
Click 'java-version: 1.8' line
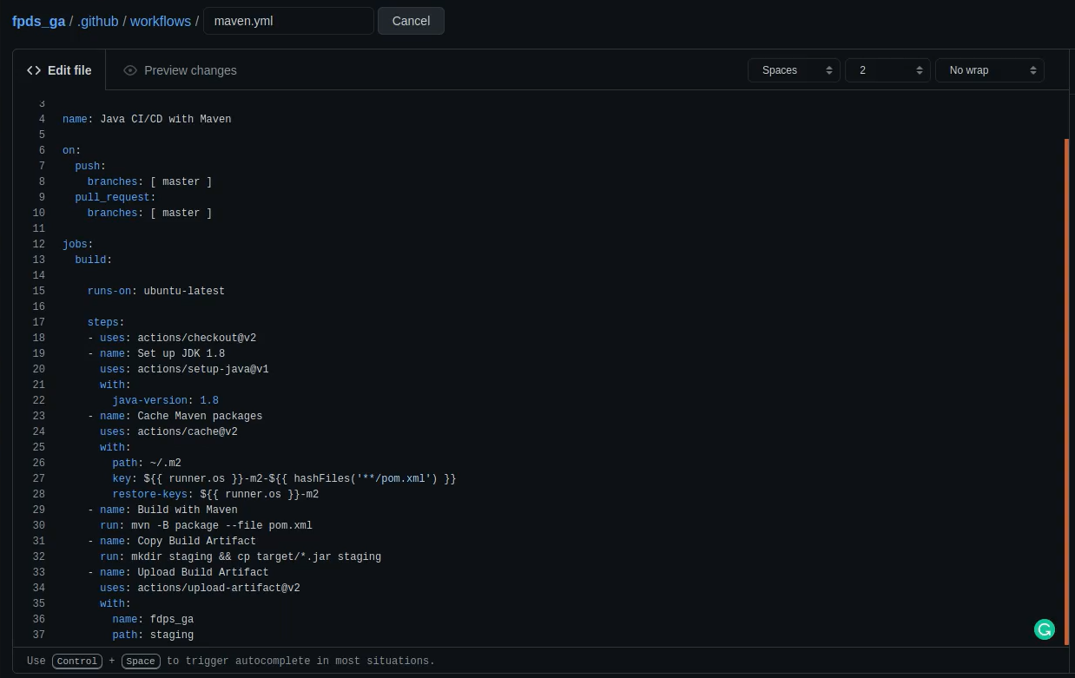coord(165,400)
